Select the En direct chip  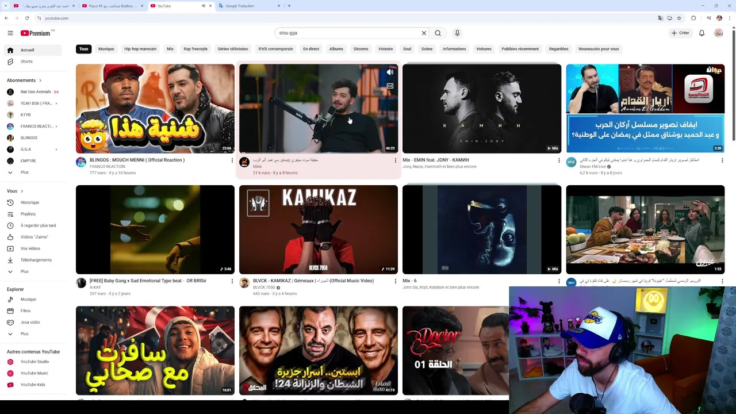point(311,49)
